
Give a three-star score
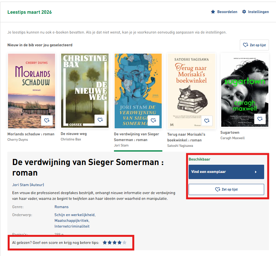115,243
